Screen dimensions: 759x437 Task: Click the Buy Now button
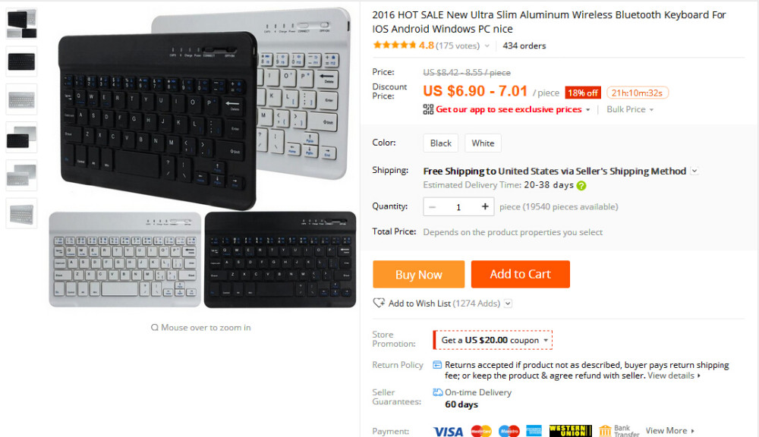pos(419,275)
